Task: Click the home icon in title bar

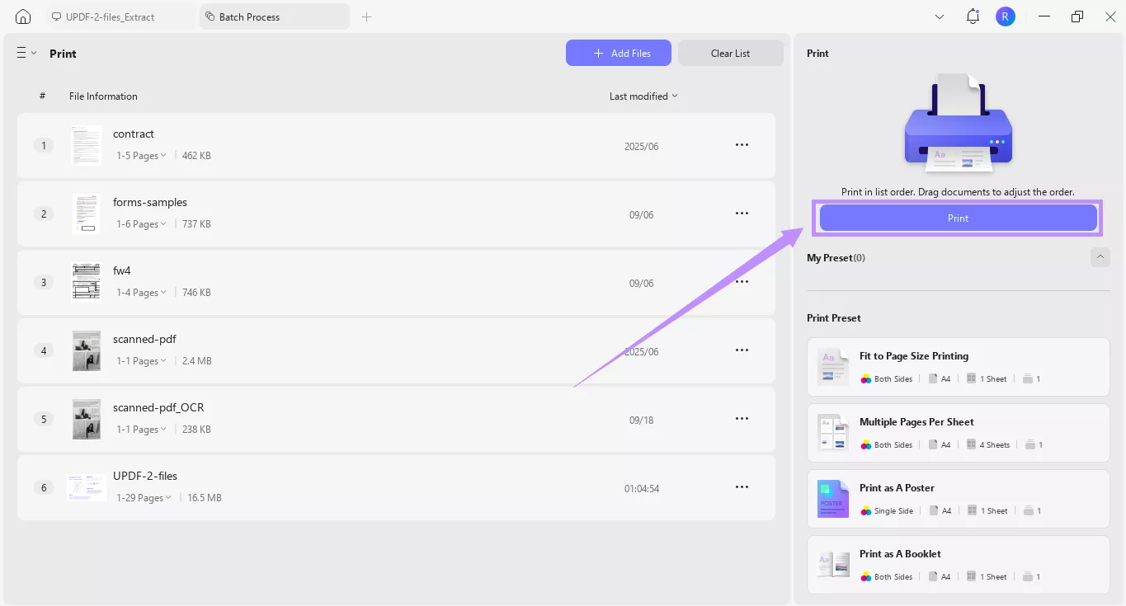Action: click(x=23, y=16)
